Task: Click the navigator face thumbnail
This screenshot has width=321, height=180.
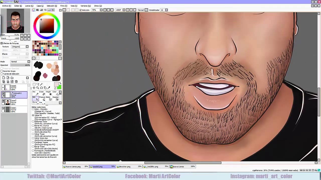Action: pyautogui.click(x=15, y=21)
